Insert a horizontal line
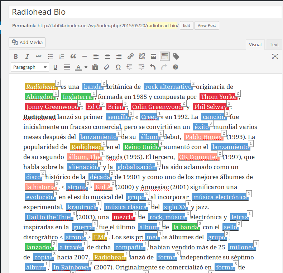This screenshot has width=283, height=273. [x=85, y=57]
